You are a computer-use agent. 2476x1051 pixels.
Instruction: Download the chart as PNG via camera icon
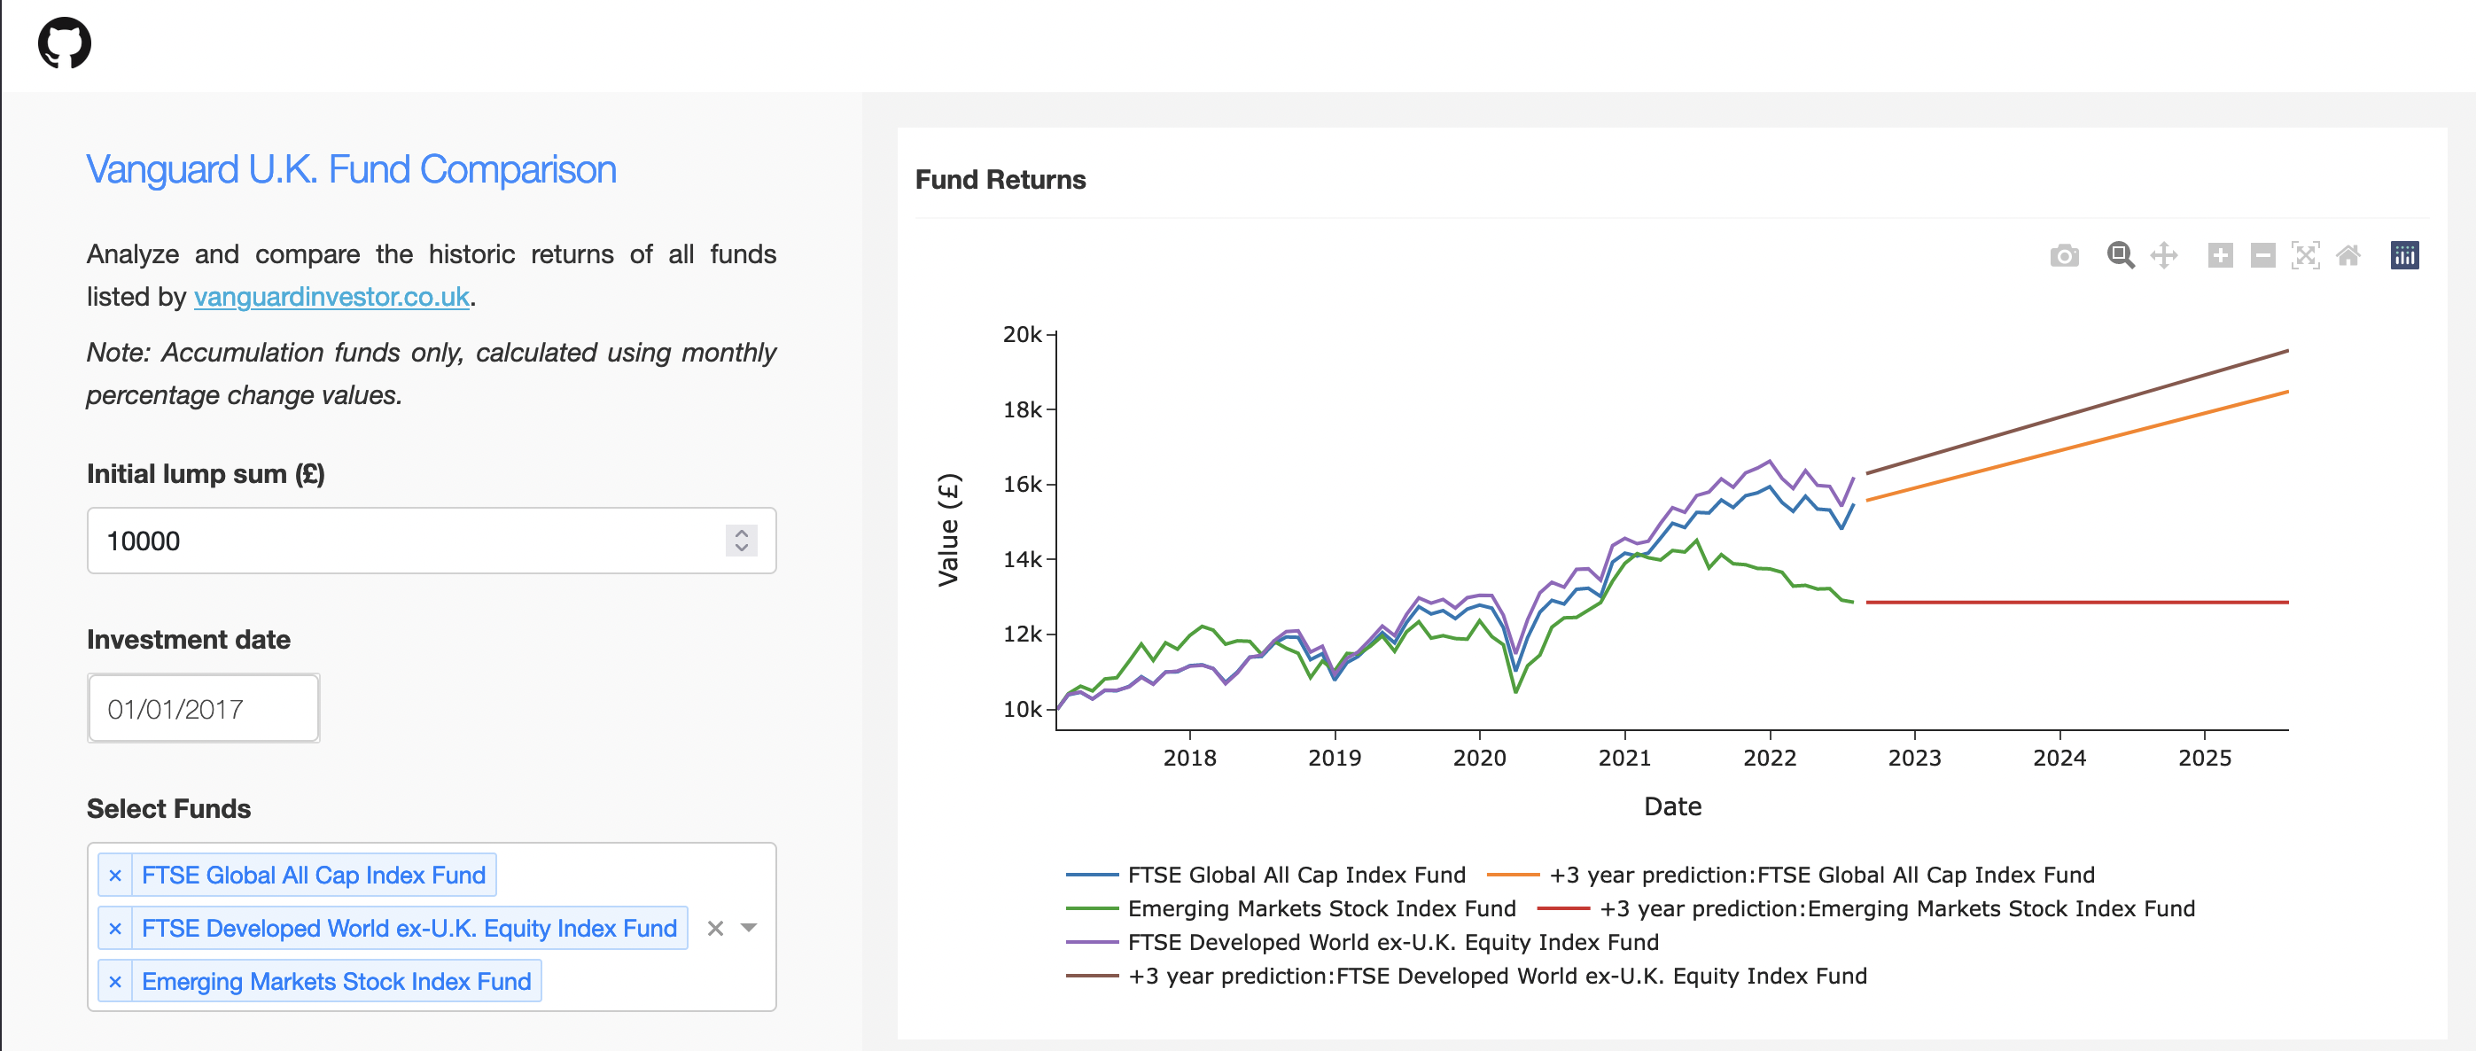2065,256
